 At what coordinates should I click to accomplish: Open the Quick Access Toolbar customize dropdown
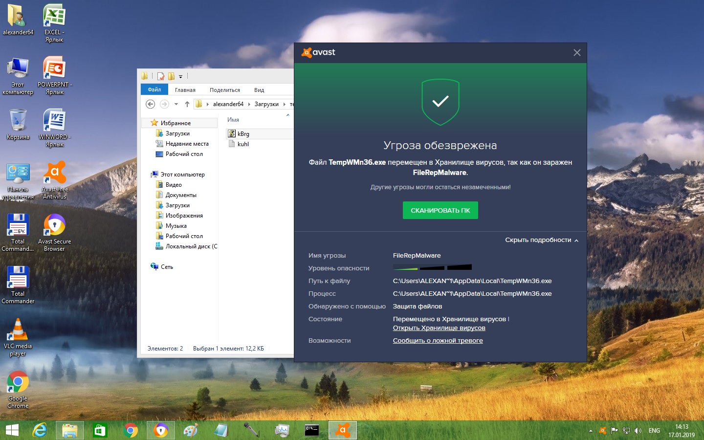tap(180, 77)
